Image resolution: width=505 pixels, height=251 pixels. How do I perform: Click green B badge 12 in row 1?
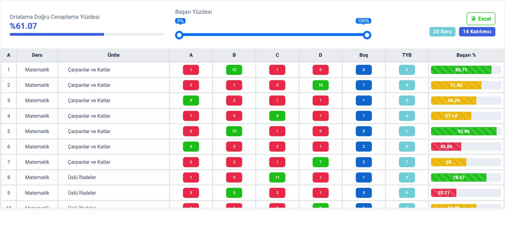click(x=234, y=70)
